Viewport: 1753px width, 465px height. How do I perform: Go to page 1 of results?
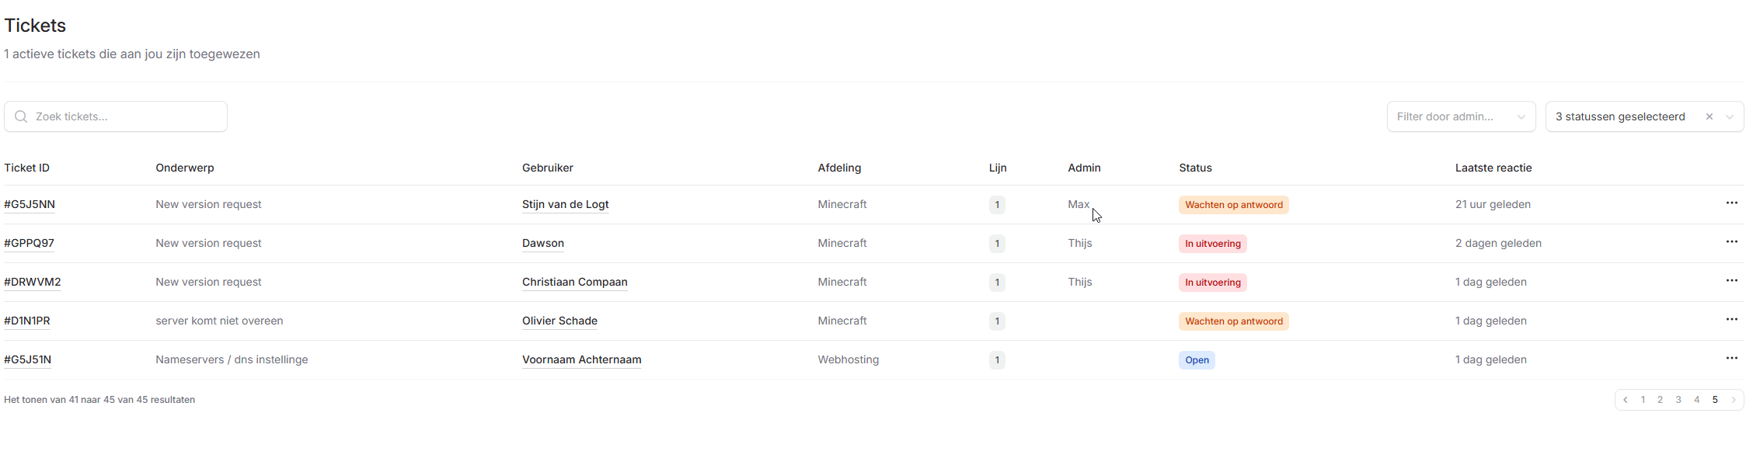click(x=1643, y=400)
